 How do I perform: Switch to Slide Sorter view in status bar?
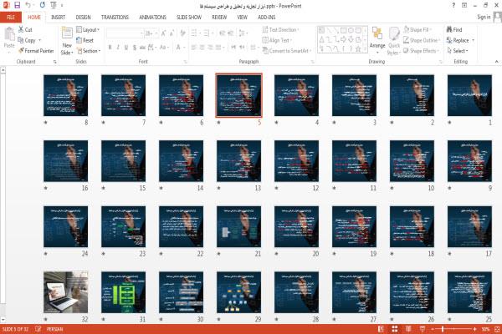(x=395, y=329)
